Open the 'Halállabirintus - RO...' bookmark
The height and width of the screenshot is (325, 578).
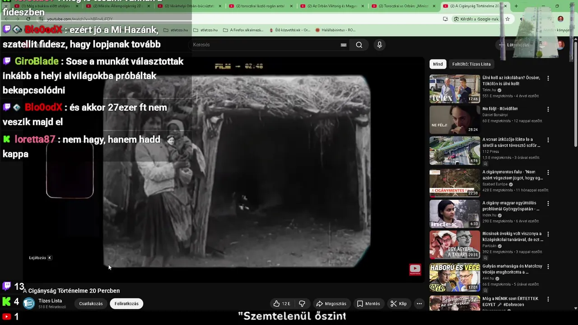point(335,30)
